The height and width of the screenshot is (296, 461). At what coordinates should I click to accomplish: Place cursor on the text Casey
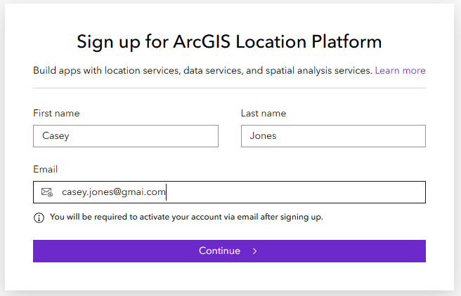56,136
